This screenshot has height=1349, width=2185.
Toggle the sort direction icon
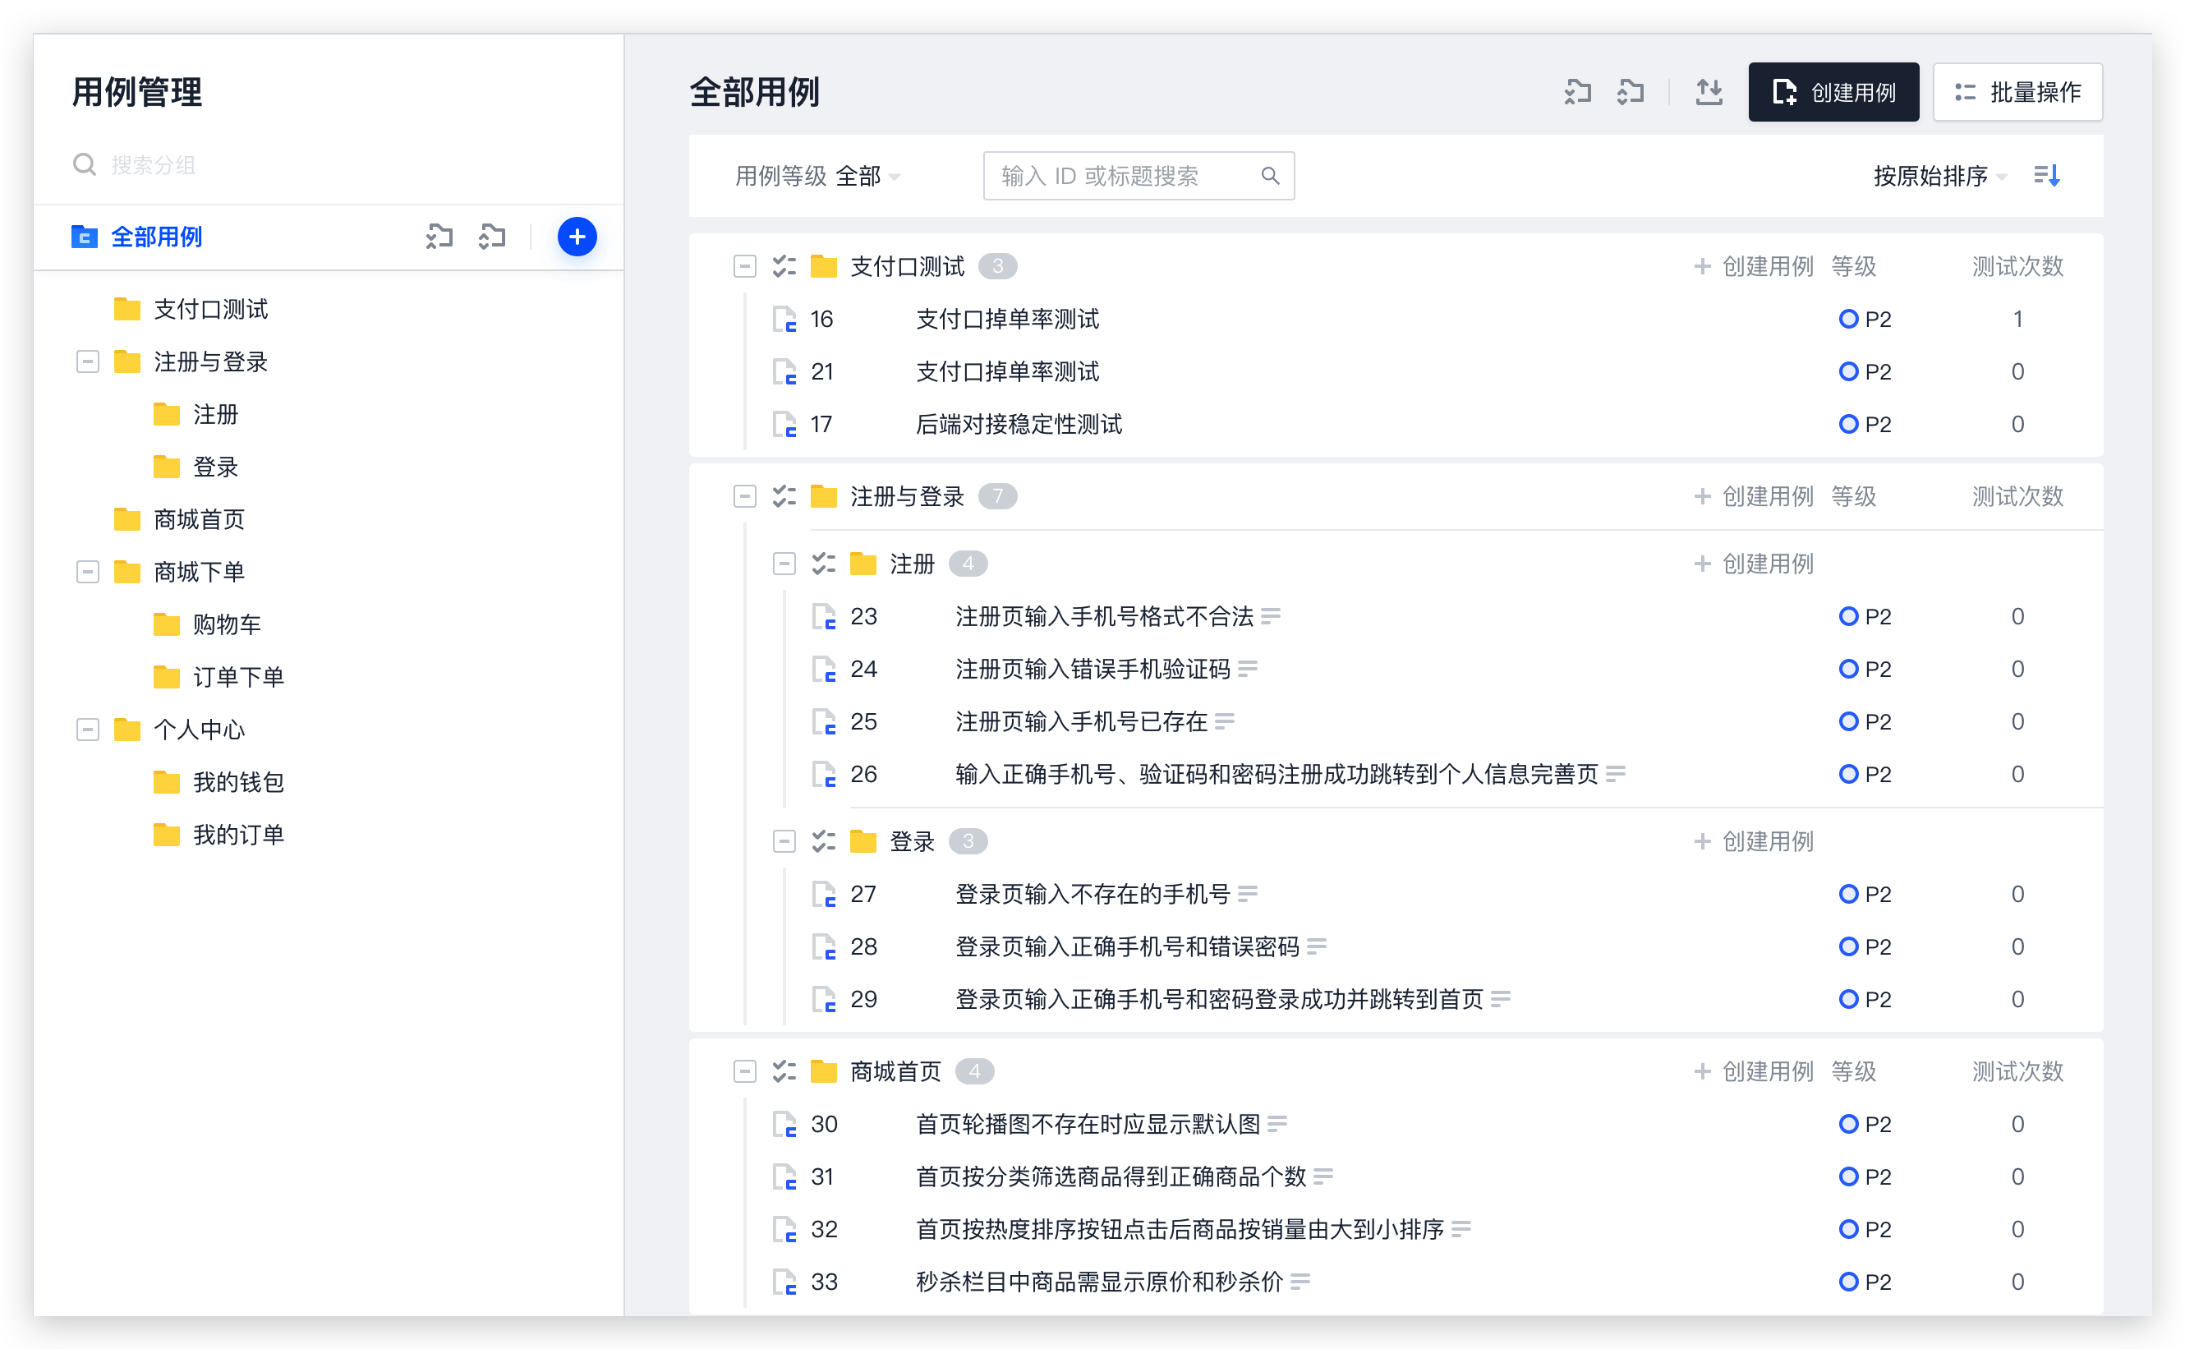[x=2047, y=176]
